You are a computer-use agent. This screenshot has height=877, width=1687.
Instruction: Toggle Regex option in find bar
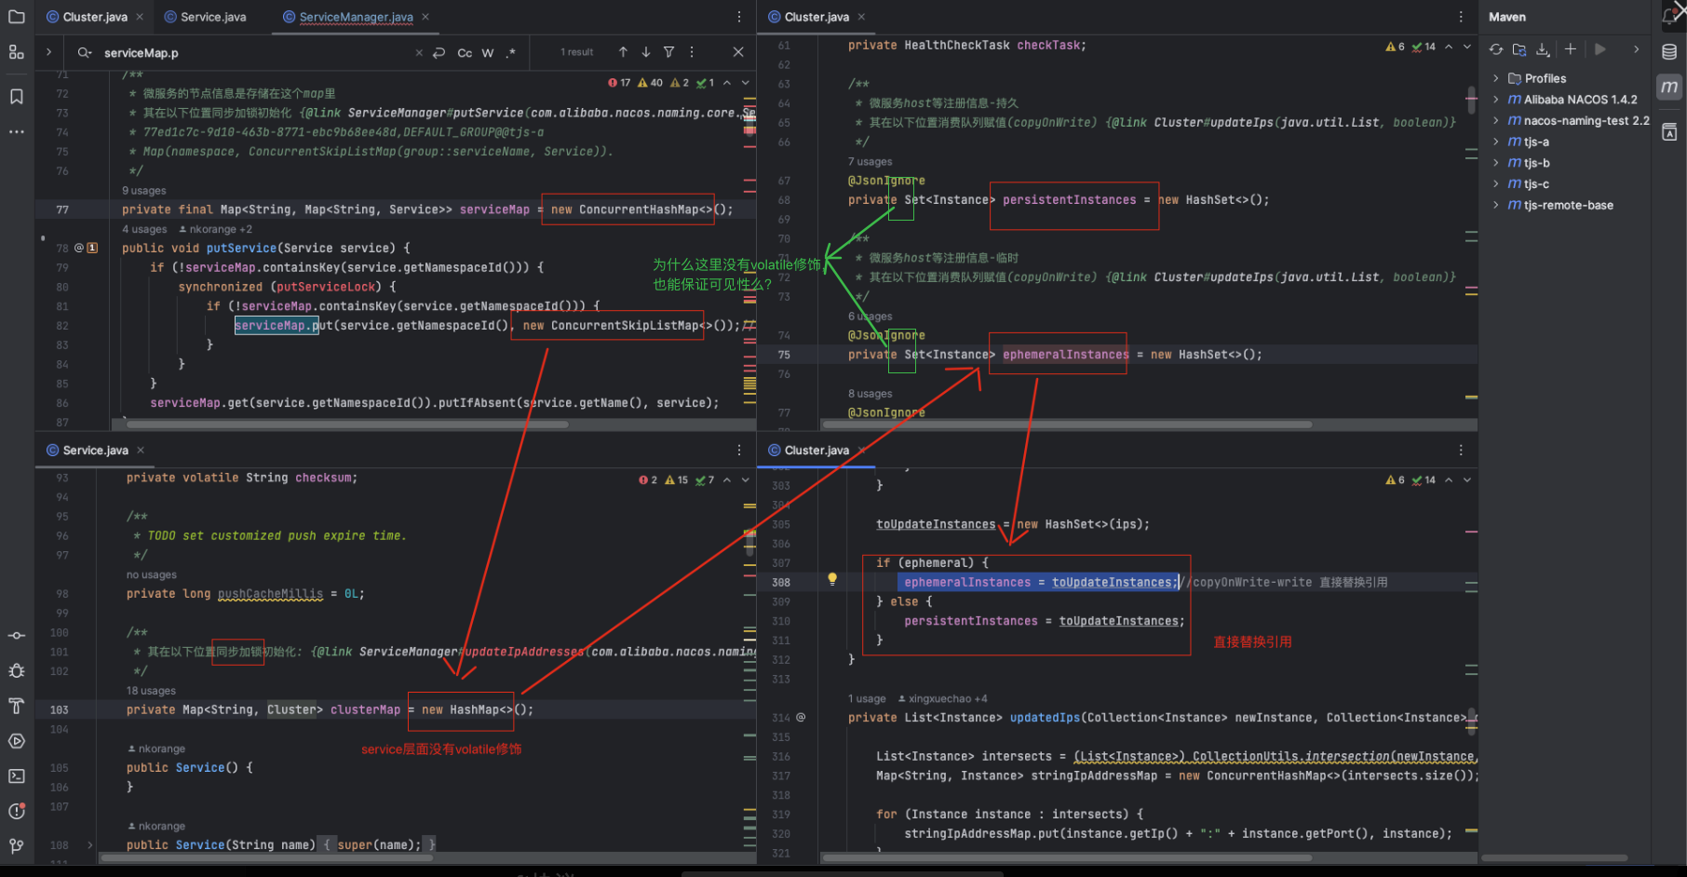(x=510, y=53)
